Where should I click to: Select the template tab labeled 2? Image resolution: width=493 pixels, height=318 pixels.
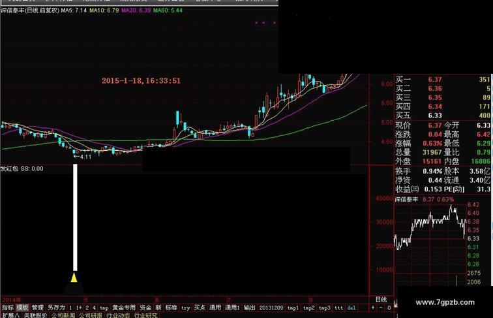[87, 308]
